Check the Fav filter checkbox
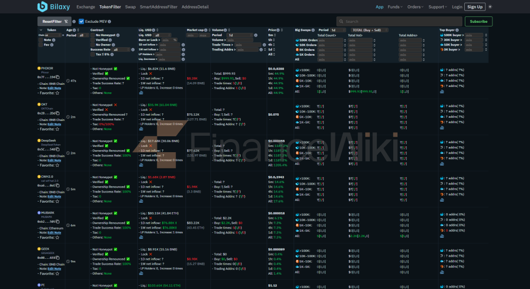The image size is (530, 289). tap(41, 45)
